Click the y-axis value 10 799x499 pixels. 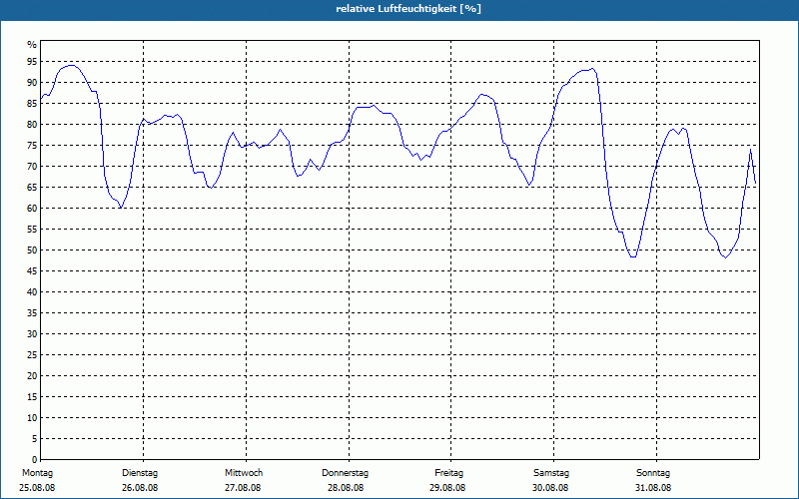pos(32,417)
